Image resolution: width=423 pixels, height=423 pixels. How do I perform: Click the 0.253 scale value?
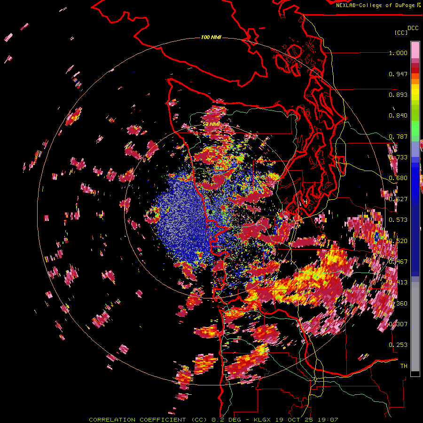point(398,345)
